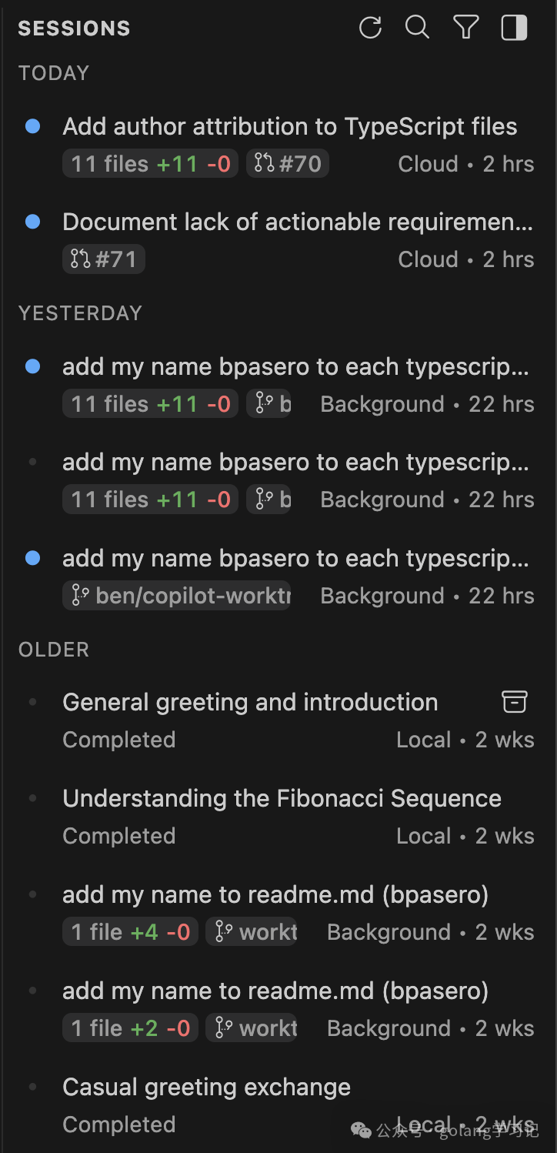Image resolution: width=557 pixels, height=1153 pixels.
Task: Click the 1 file +2 -0 changes badge
Action: click(x=131, y=1028)
